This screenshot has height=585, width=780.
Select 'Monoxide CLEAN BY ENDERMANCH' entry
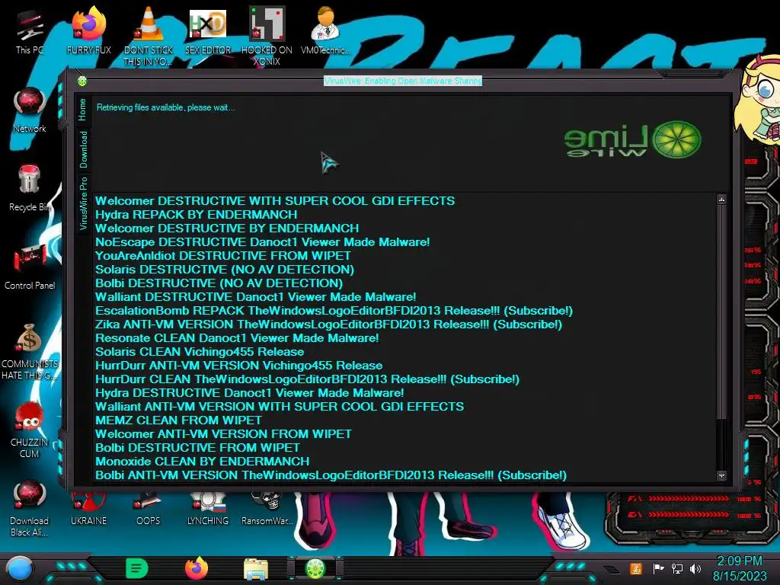click(203, 462)
